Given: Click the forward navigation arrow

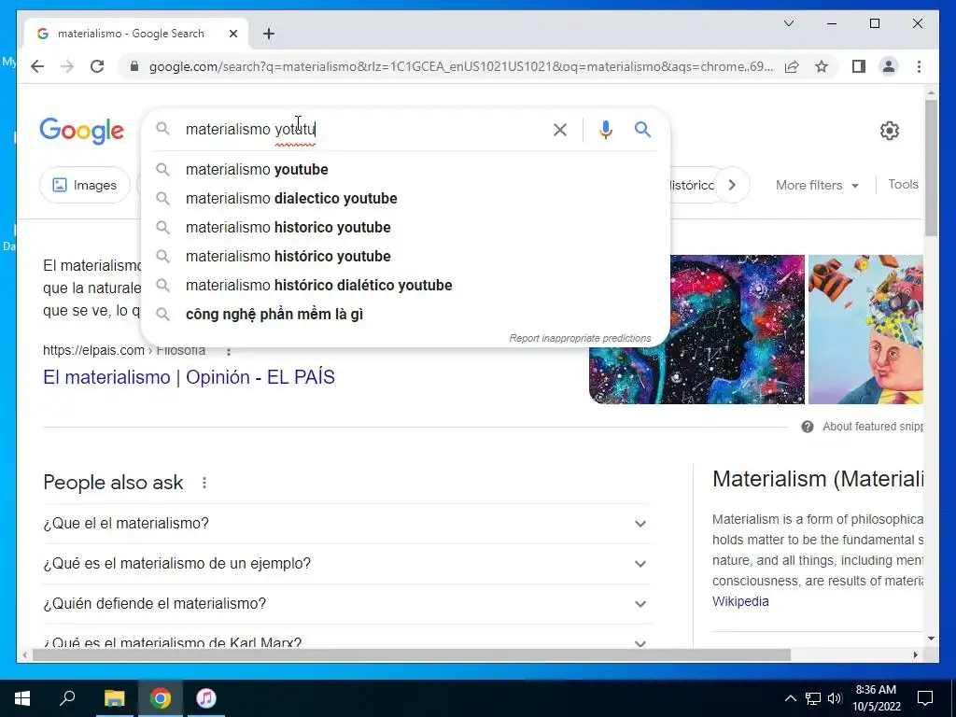Looking at the screenshot, I should [x=67, y=66].
